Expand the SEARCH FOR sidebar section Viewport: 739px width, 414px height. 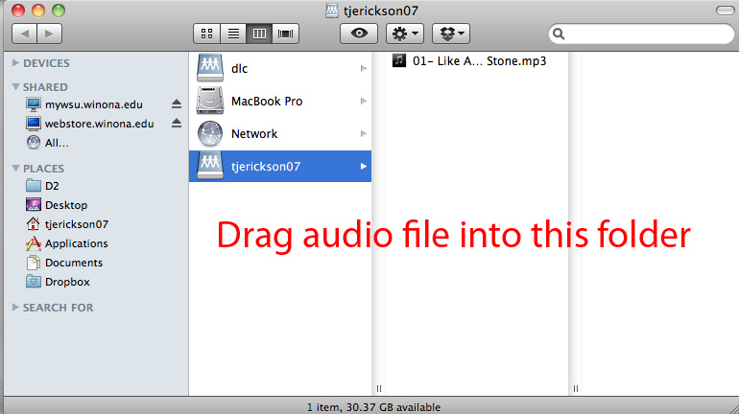point(15,308)
